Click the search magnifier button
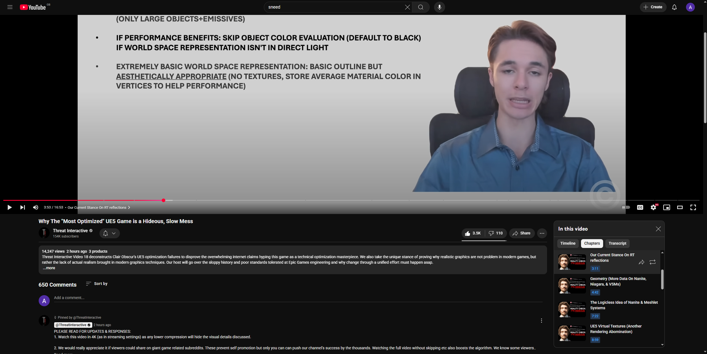Image resolution: width=707 pixels, height=354 pixels. point(420,7)
